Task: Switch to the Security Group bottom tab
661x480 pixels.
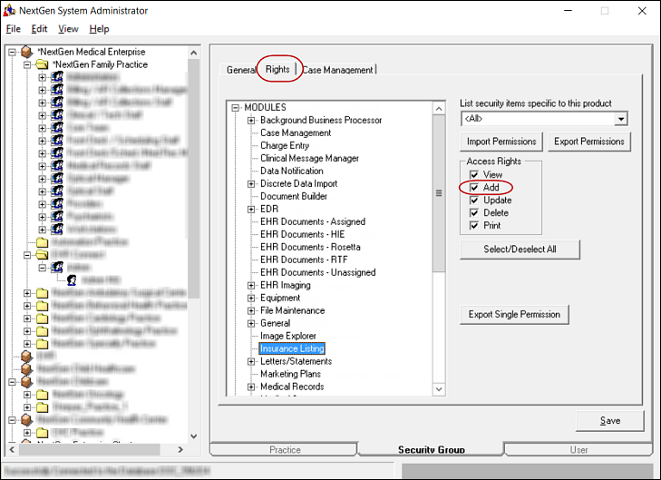Action: 432,450
